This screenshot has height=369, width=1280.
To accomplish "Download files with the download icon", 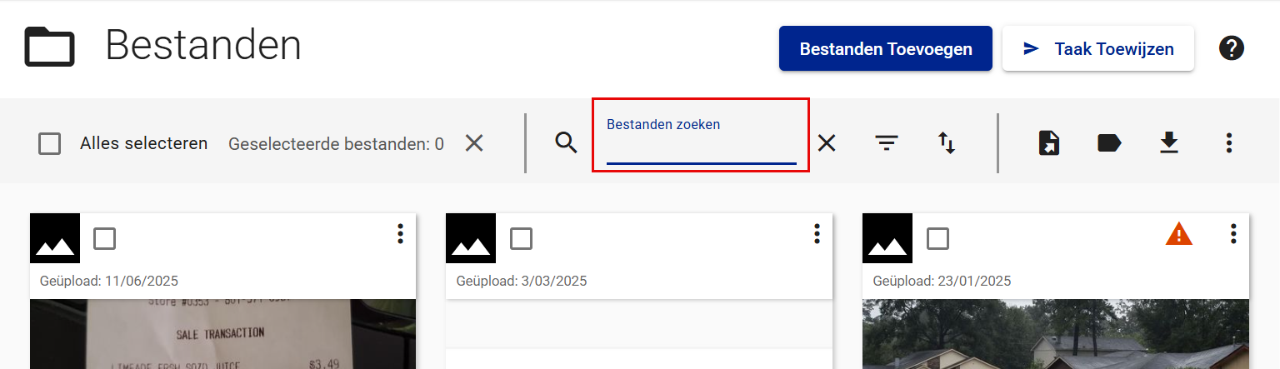I will 1169,143.
